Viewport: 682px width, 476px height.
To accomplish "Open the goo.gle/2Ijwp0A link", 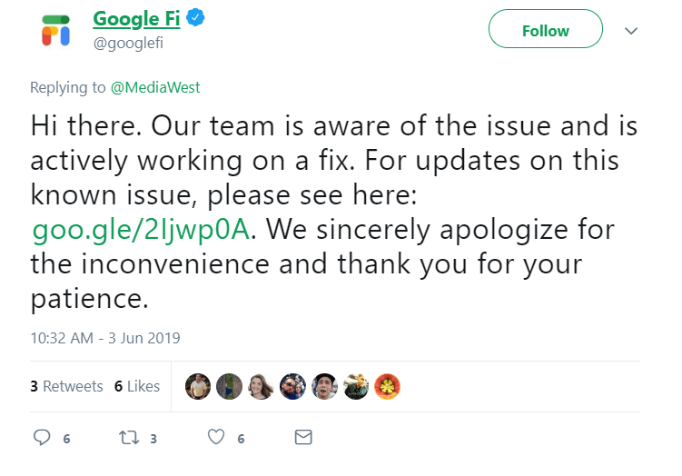I will point(141,230).
